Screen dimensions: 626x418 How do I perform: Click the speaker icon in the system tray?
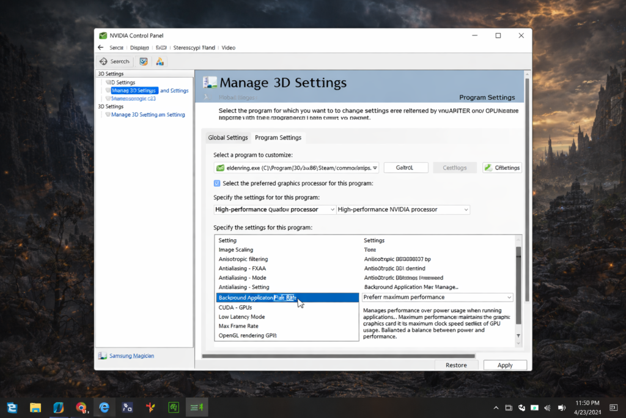pyautogui.click(x=561, y=407)
